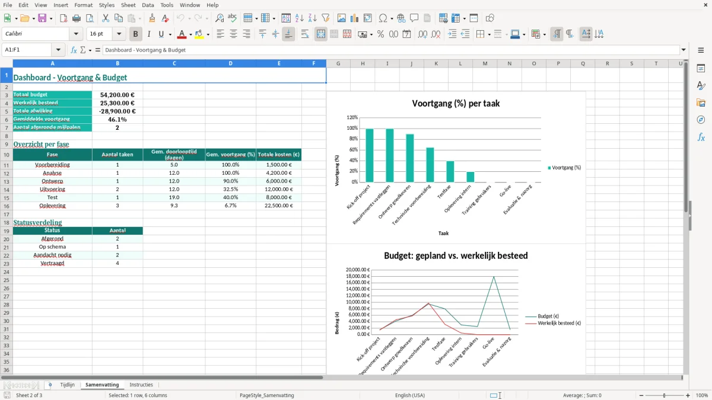Save the document using the Save icon
The width and height of the screenshot is (712, 400).
click(x=42, y=18)
